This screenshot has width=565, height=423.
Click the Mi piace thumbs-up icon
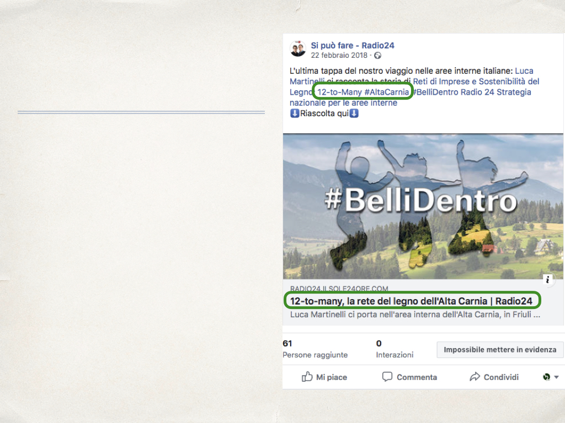pos(307,377)
